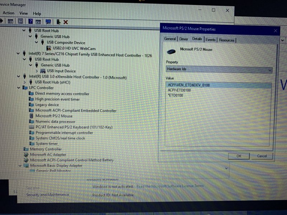Image resolution: width=287 pixels, height=215 pixels.
Task: Click the show/hide console tree toolbar icon
Action: click(x=10, y=21)
